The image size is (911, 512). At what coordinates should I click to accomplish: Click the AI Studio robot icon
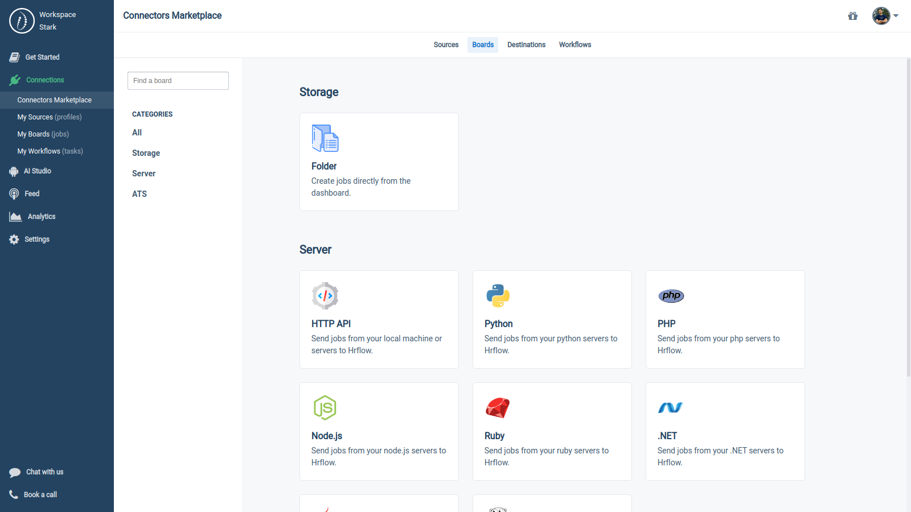point(14,171)
